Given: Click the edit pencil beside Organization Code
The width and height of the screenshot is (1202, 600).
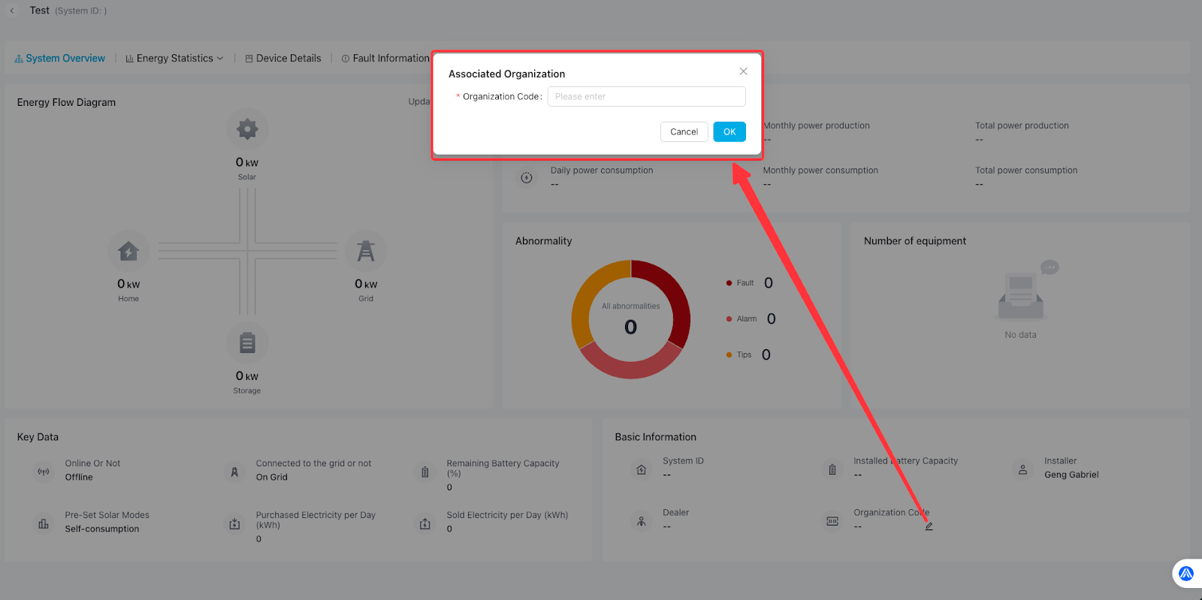Looking at the screenshot, I should [x=929, y=526].
